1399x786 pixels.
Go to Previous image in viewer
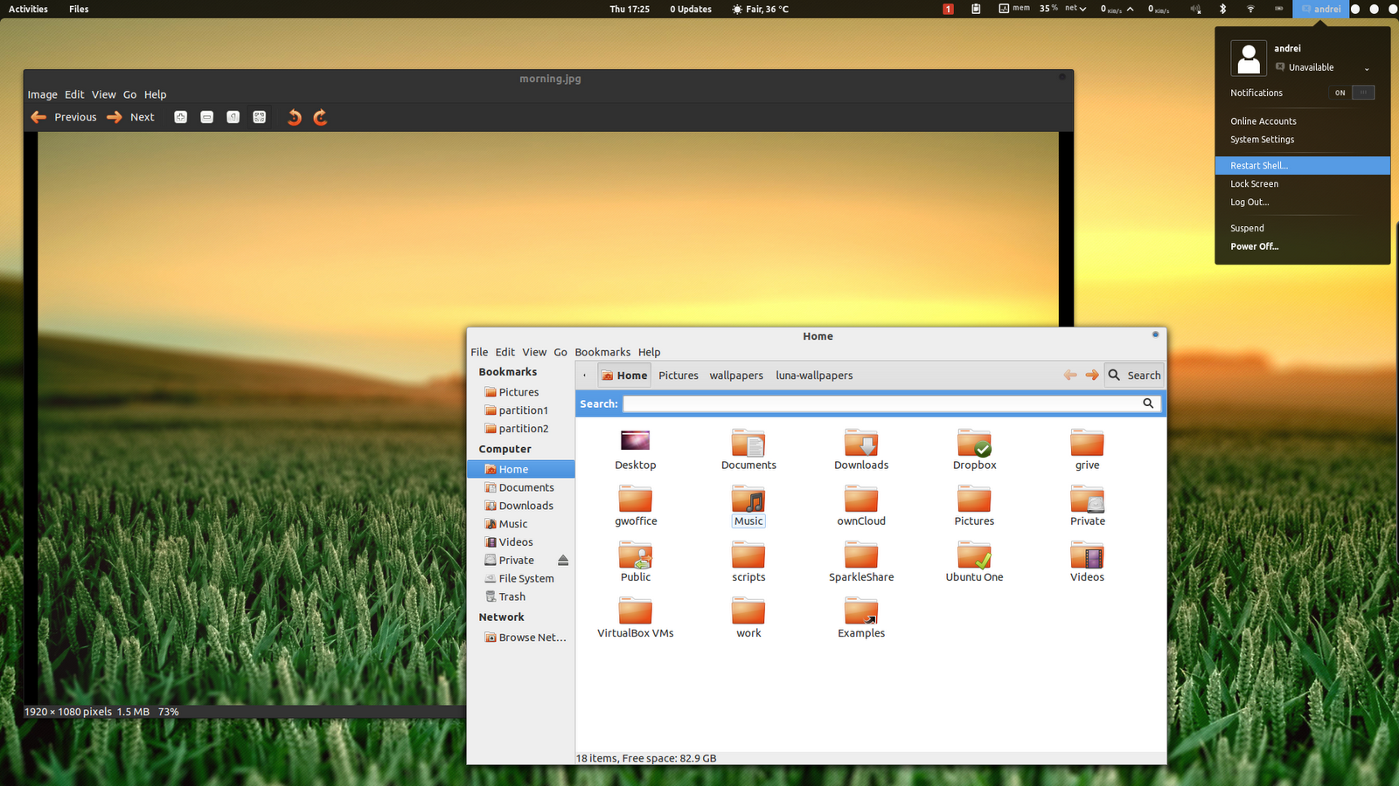point(64,117)
